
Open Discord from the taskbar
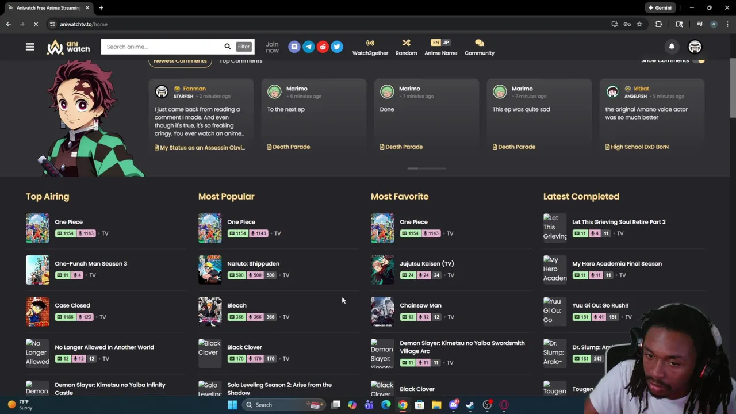[x=453, y=405]
